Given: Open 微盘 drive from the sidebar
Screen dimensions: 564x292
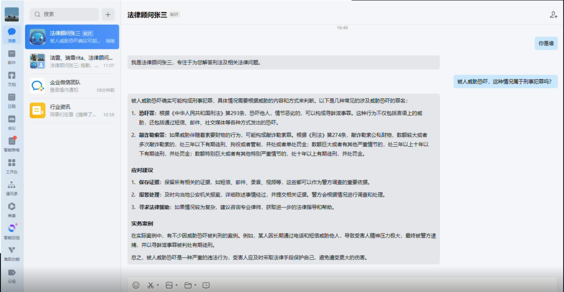Looking at the screenshot, I should coord(11,208).
